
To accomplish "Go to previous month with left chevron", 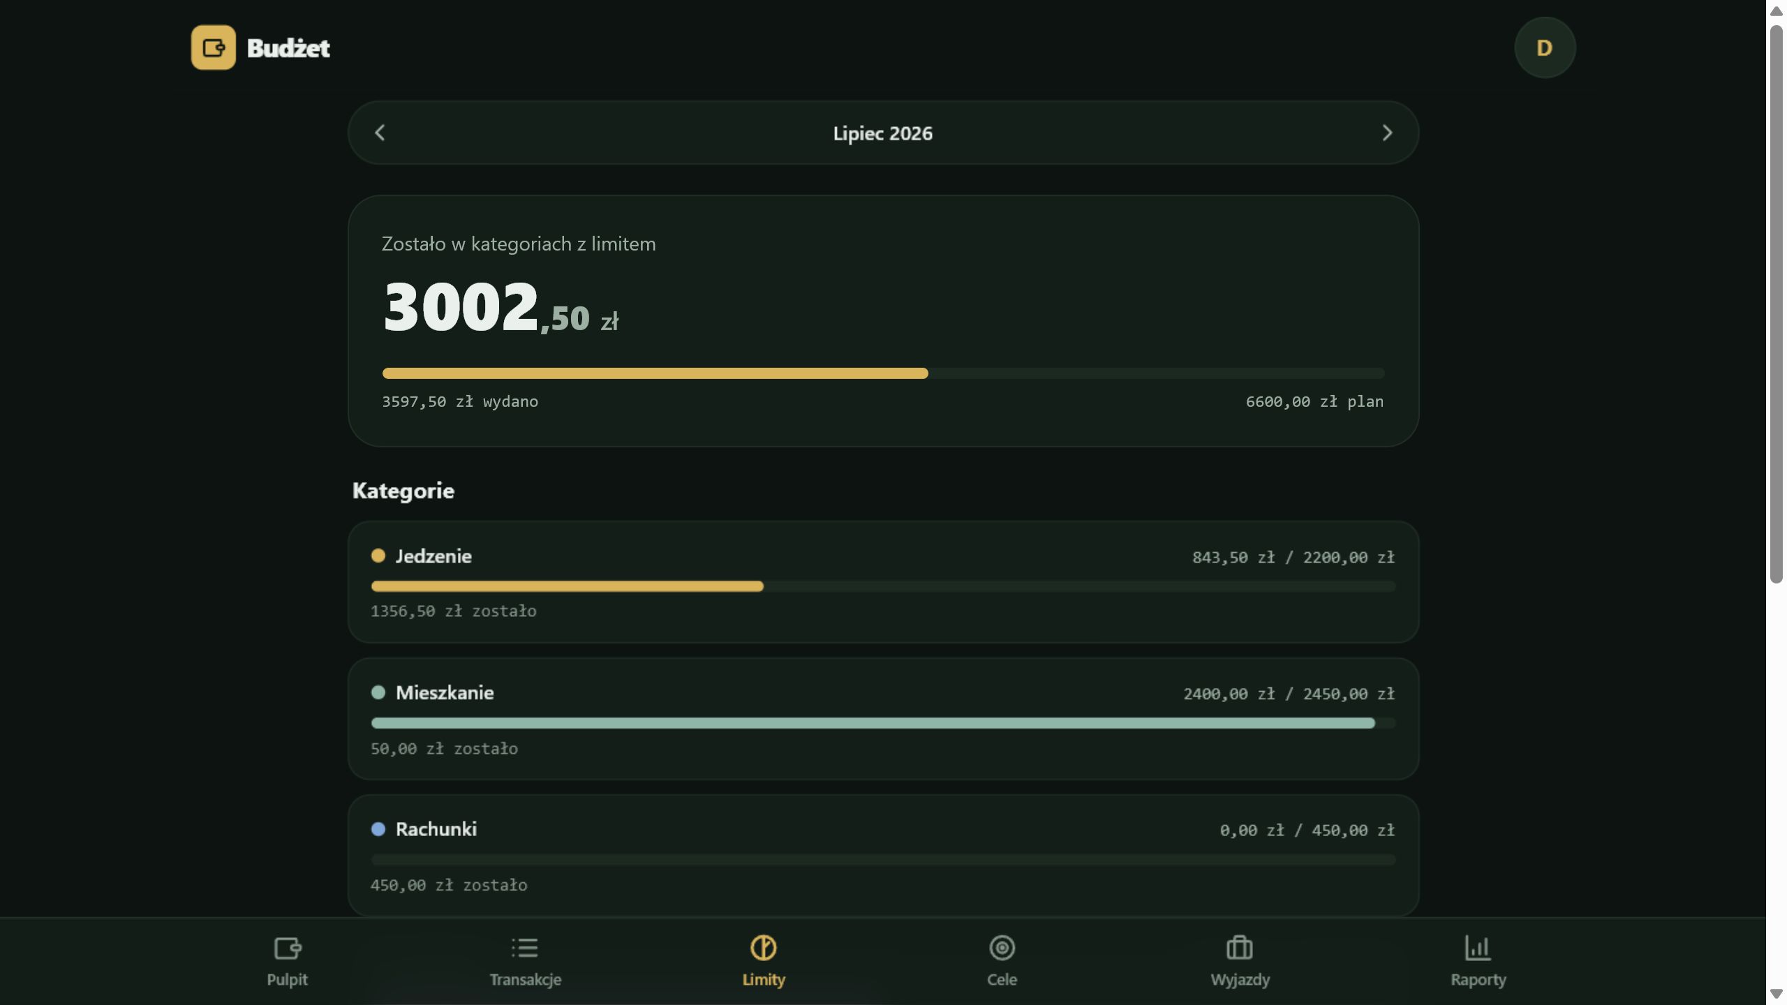I will (x=380, y=133).
